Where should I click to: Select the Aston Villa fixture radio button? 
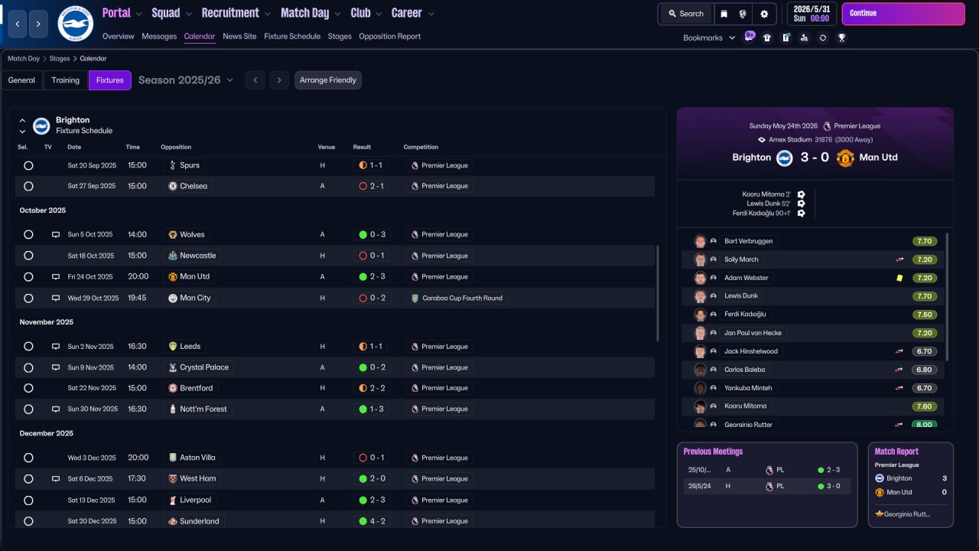(28, 458)
